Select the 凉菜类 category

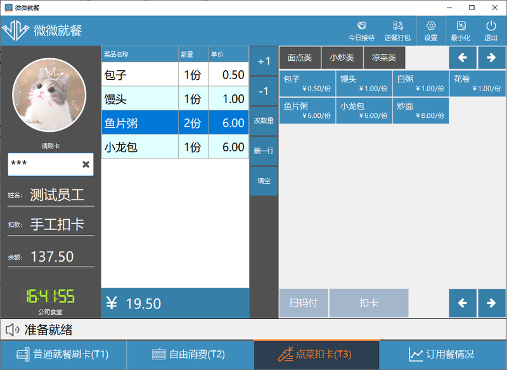(x=384, y=58)
